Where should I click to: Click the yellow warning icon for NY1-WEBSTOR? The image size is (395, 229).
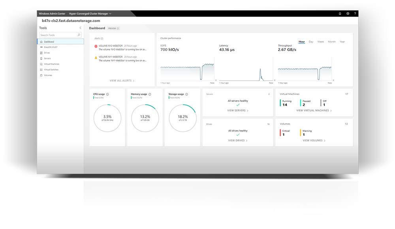pos(96,57)
